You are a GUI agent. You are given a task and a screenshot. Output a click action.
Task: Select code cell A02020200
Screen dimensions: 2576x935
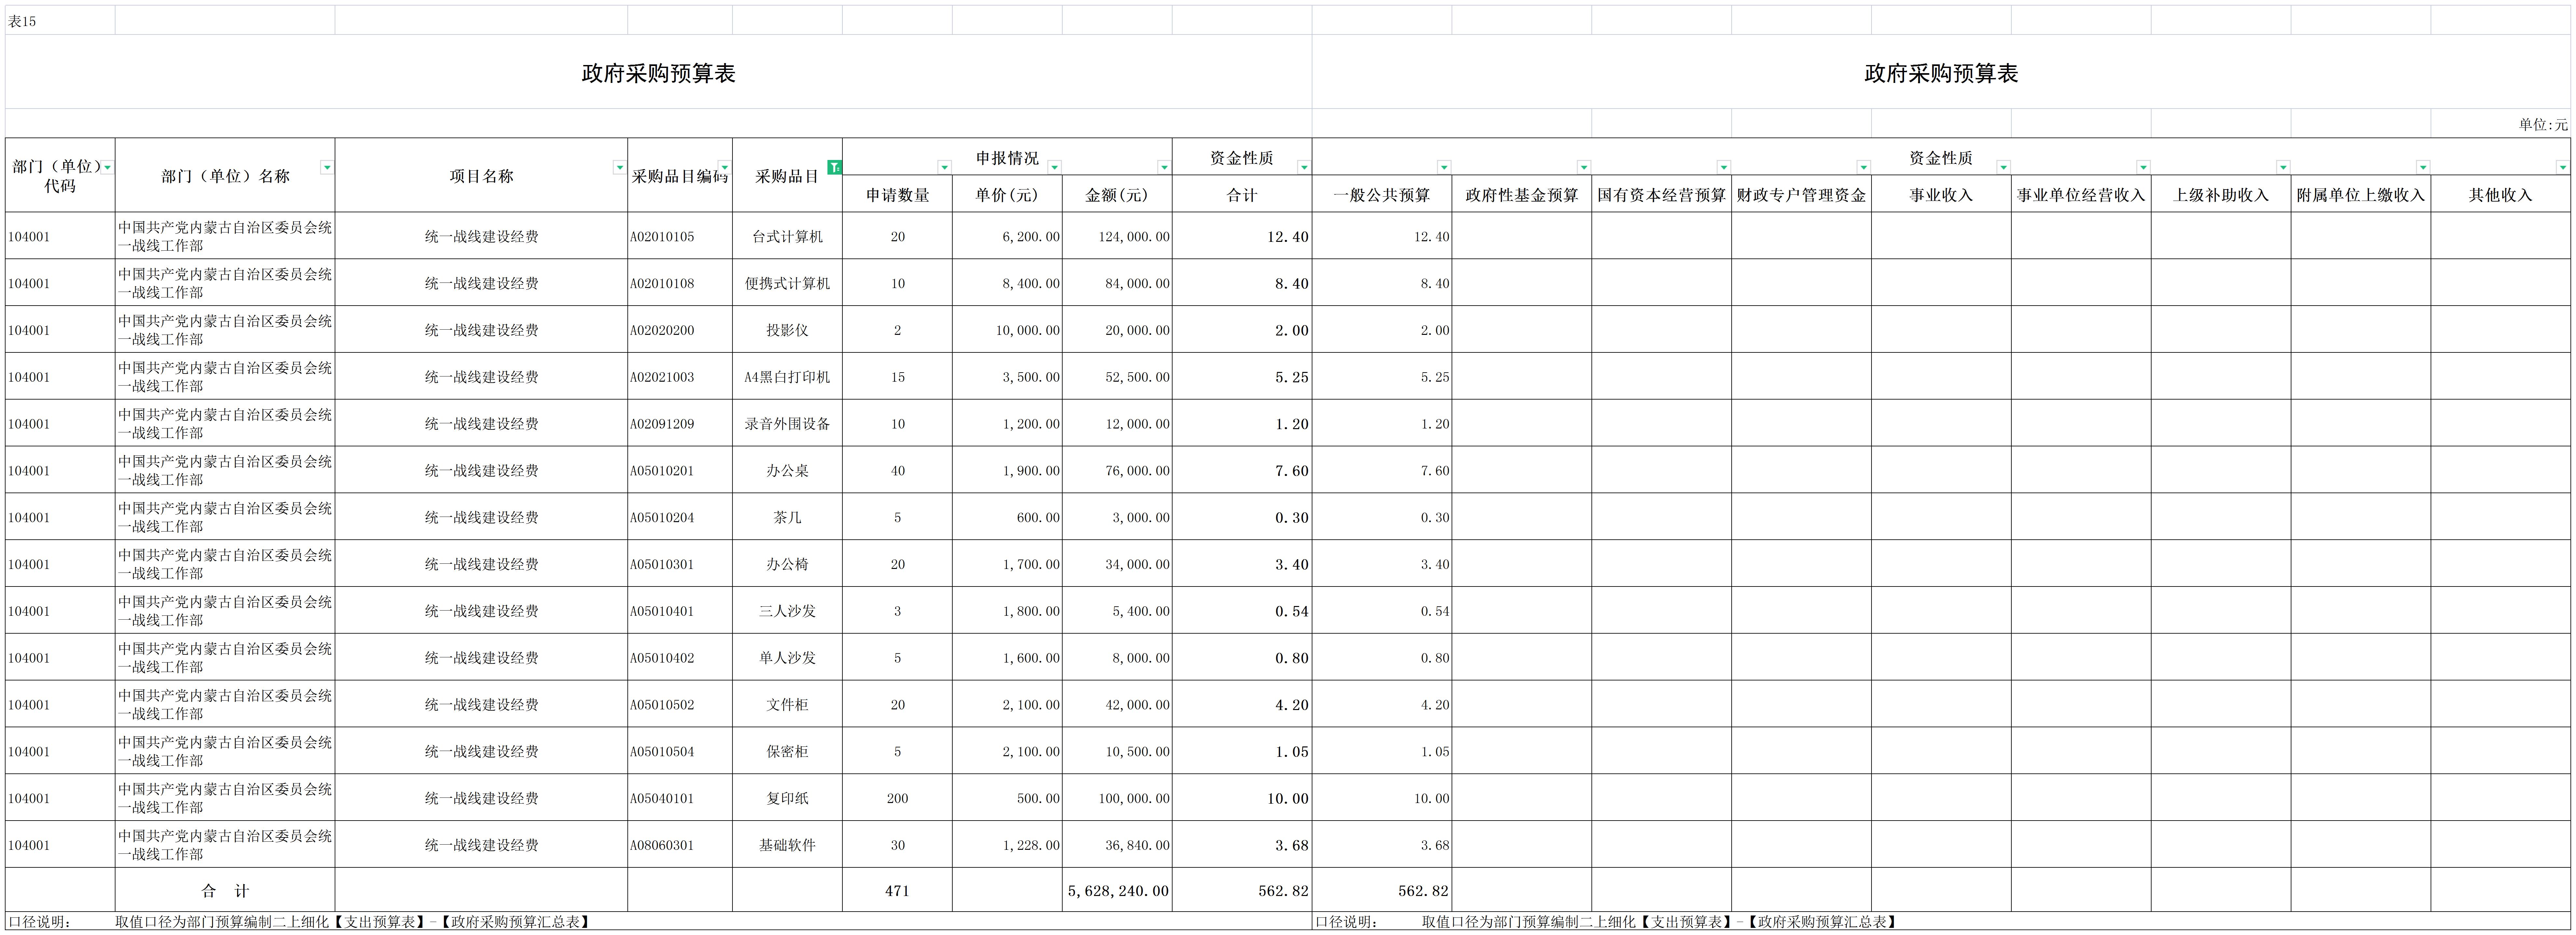pyautogui.click(x=680, y=330)
